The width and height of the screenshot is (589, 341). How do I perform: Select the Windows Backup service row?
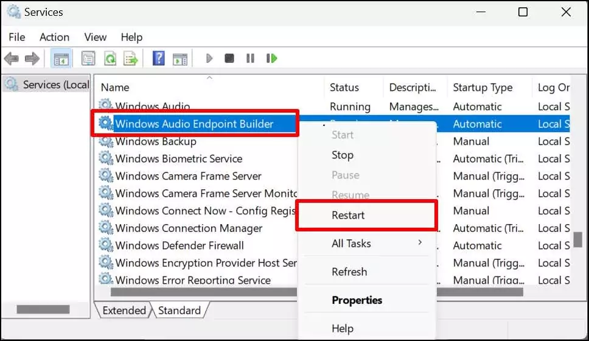click(x=333, y=141)
